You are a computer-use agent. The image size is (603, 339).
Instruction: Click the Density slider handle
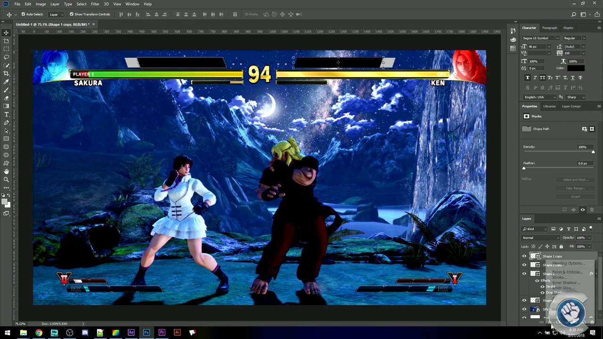pos(593,152)
